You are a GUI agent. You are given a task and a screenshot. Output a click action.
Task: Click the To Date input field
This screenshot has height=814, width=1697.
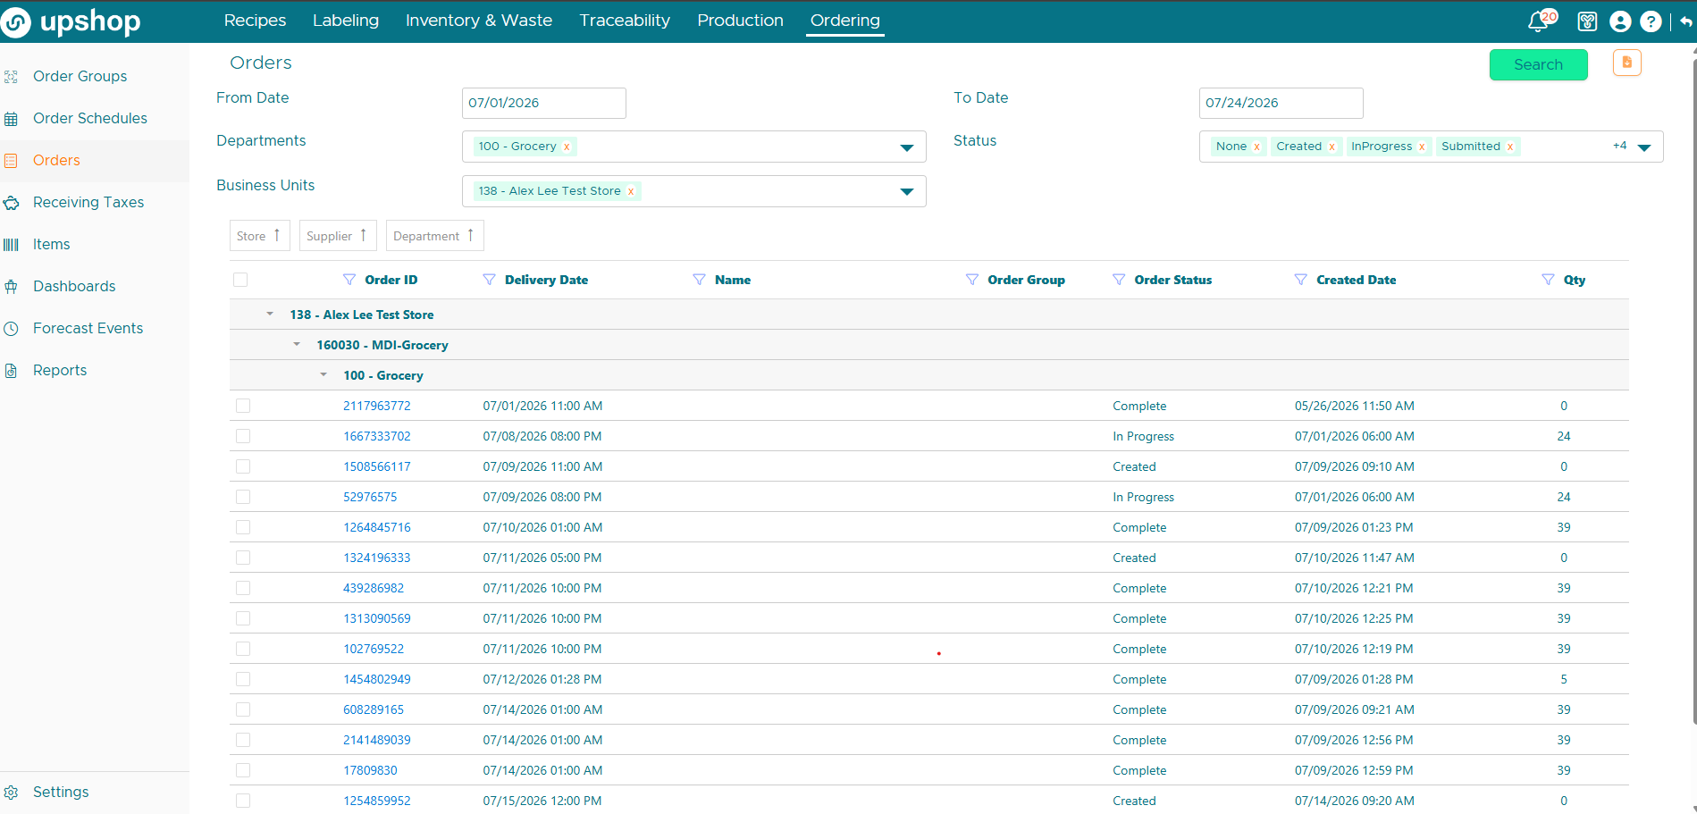[1281, 103]
